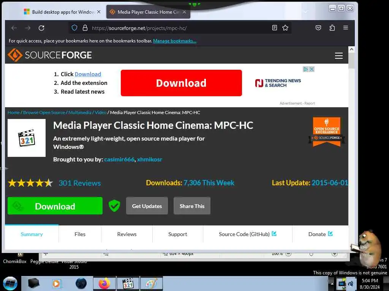This screenshot has height=291, width=389.
Task: Click the star rating icons
Action: (30, 183)
